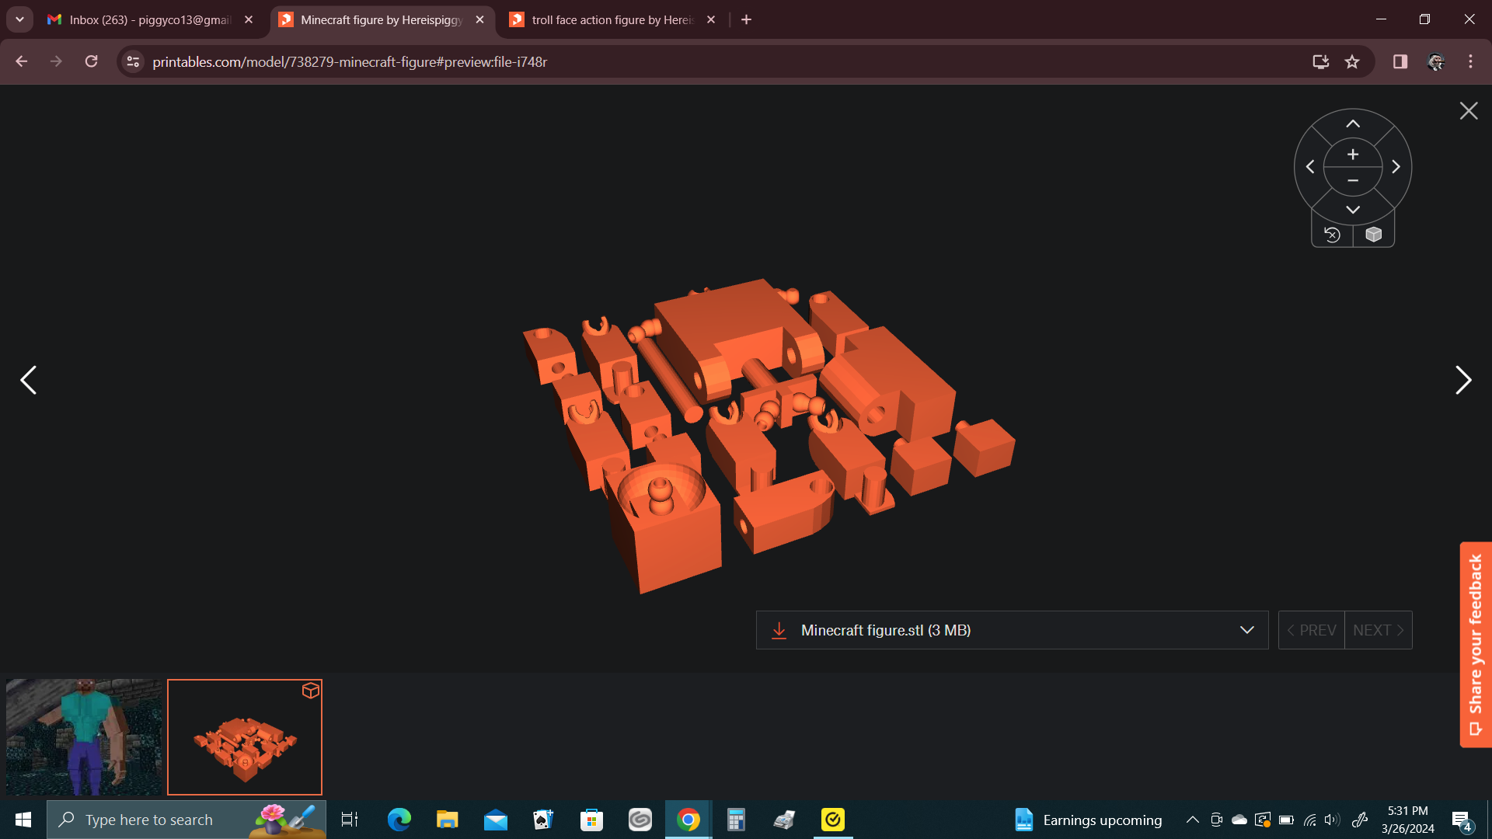Close the 3D preview overlay
Viewport: 1492px width, 839px height.
(x=1469, y=111)
